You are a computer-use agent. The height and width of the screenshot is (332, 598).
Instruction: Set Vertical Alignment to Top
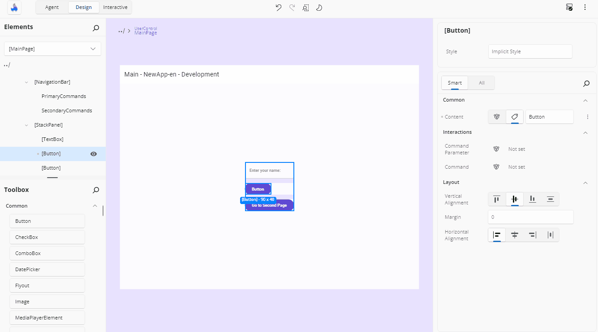pyautogui.click(x=497, y=199)
